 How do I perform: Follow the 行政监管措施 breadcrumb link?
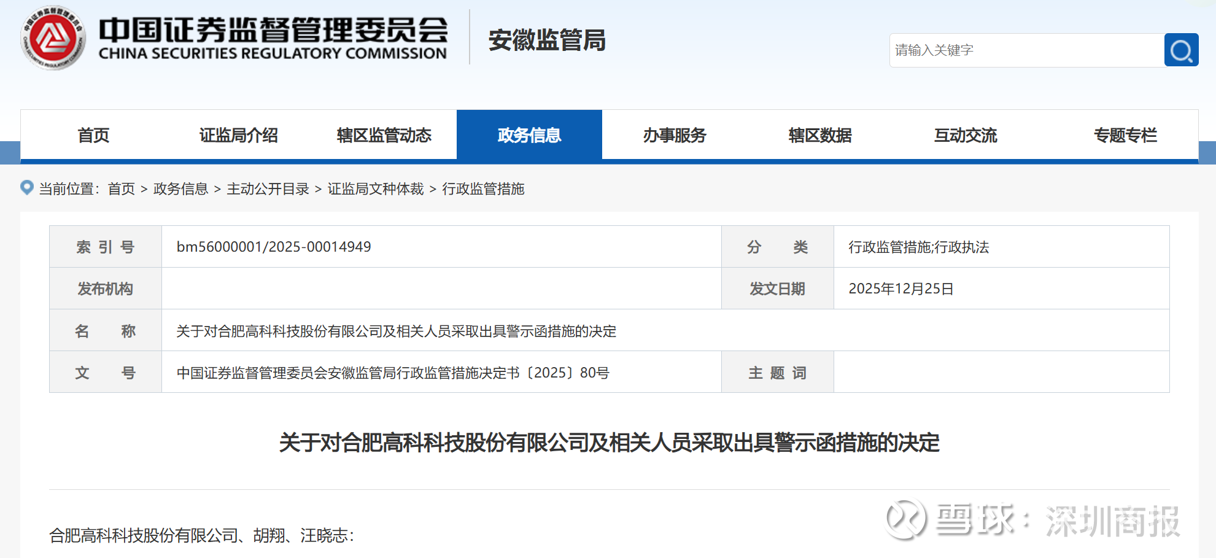pyautogui.click(x=484, y=188)
